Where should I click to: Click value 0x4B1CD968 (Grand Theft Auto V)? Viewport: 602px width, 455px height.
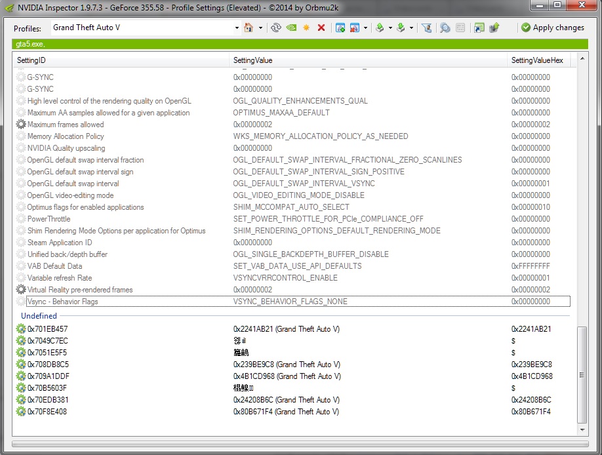[287, 376]
